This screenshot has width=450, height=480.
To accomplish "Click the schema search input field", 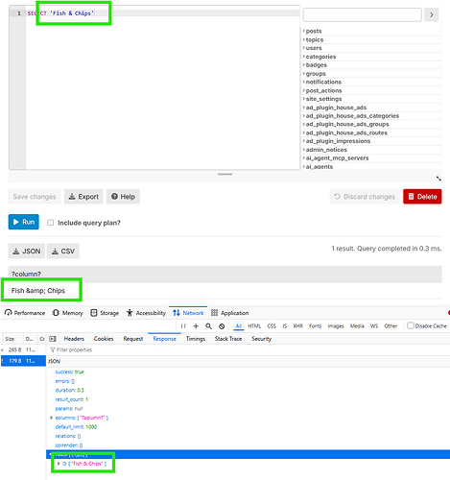I will point(362,14).
